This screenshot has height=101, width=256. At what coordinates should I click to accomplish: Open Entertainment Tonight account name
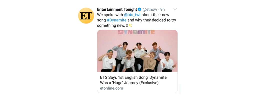pyautogui.click(x=117, y=10)
